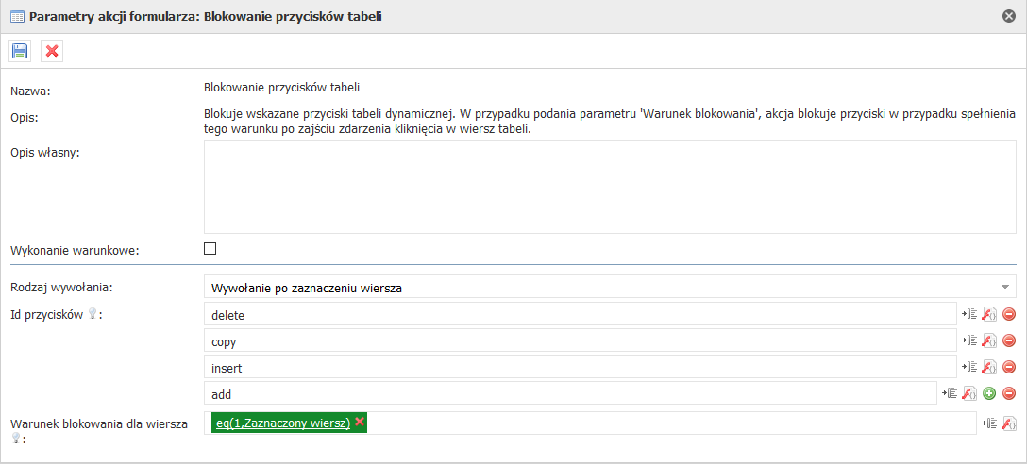
Task: Click insert-variable icon next to 'insert' field
Action: (968, 367)
